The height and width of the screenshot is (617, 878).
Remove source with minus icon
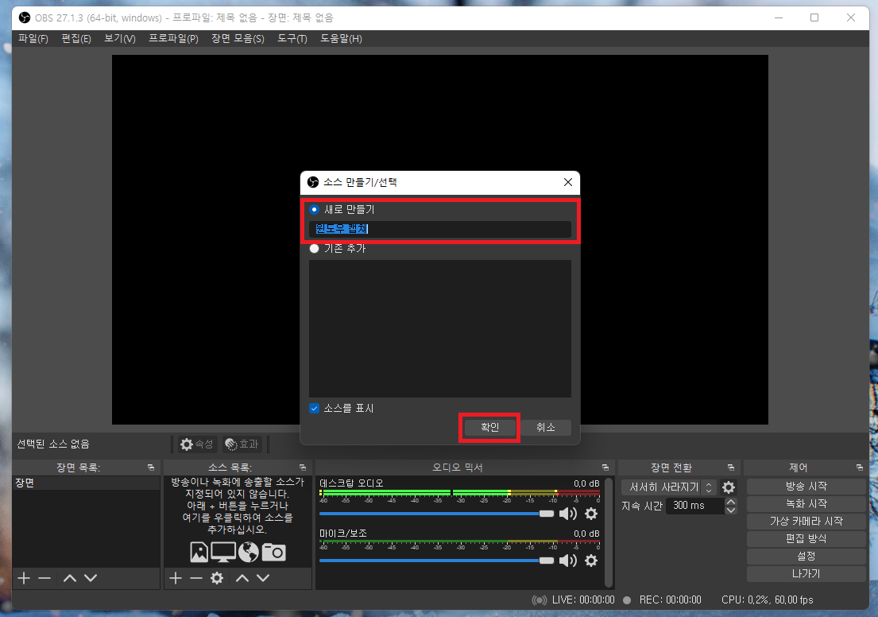(x=196, y=578)
